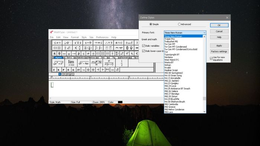Image resolution: width=260 pixels, height=146 pixels.
Task: Open the Preferences menu in MathType
Action: coord(102,37)
